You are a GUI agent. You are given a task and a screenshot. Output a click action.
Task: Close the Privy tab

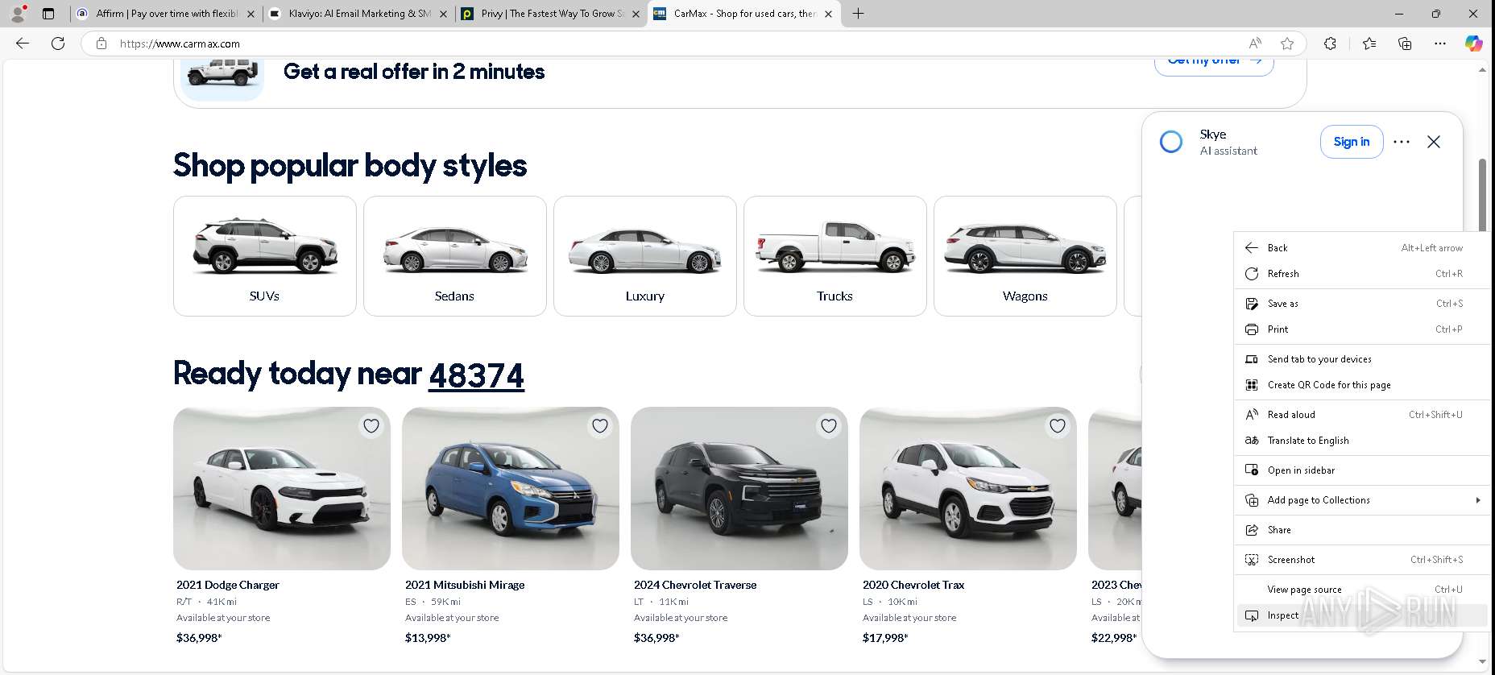coord(636,14)
